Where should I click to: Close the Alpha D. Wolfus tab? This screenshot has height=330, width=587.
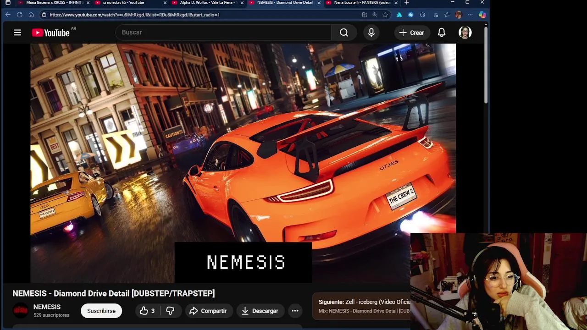(x=242, y=3)
